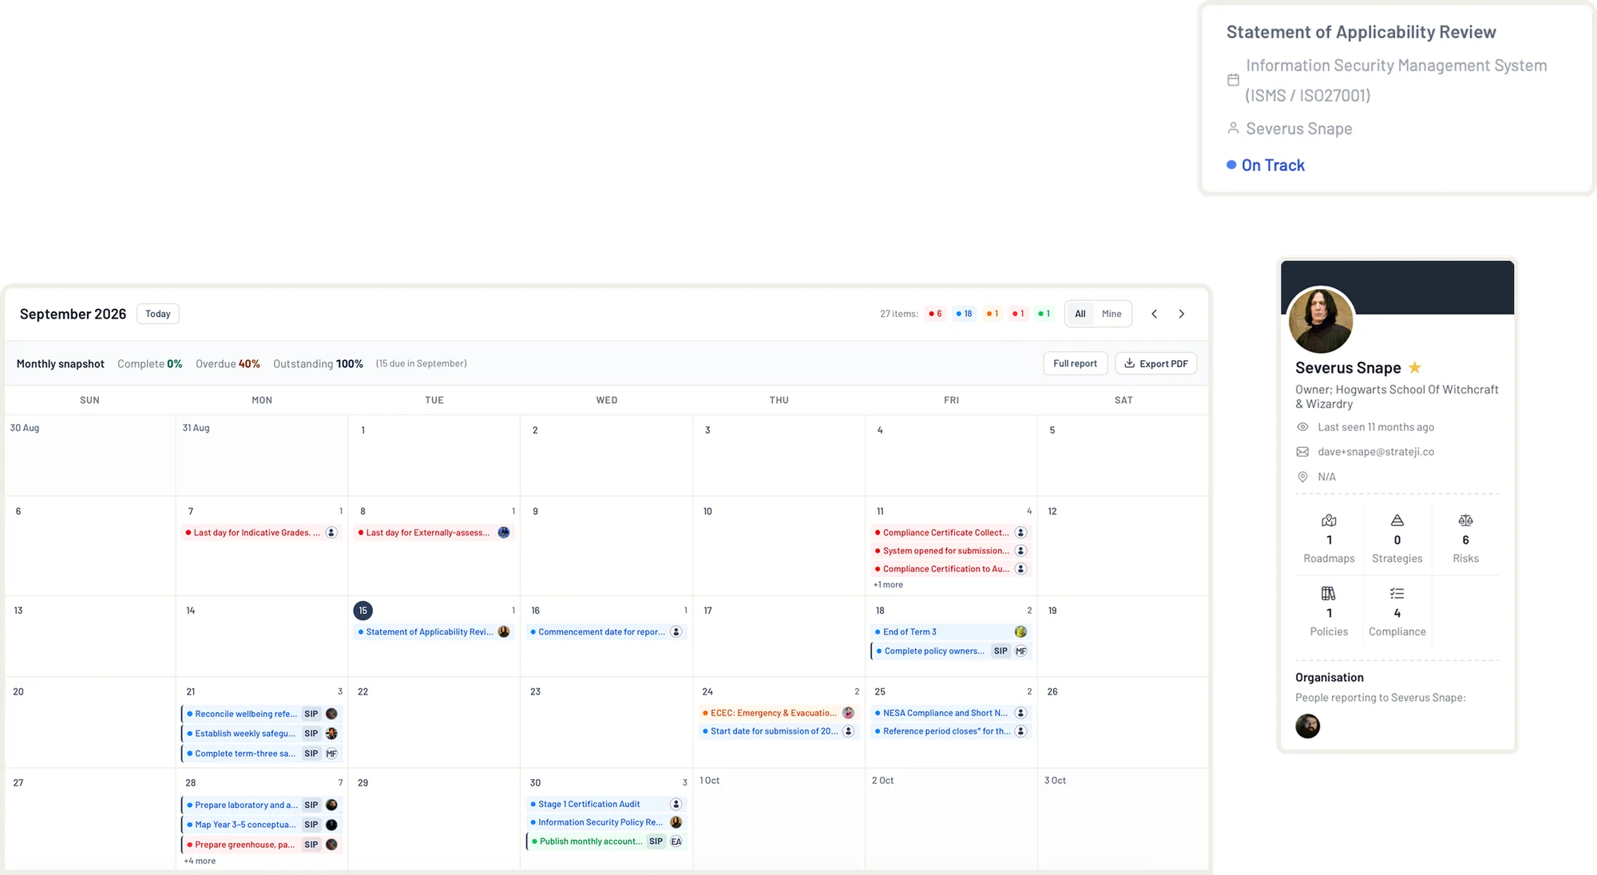Image resolution: width=1597 pixels, height=875 pixels.
Task: Open the Publish monthly account event
Action: (606, 841)
